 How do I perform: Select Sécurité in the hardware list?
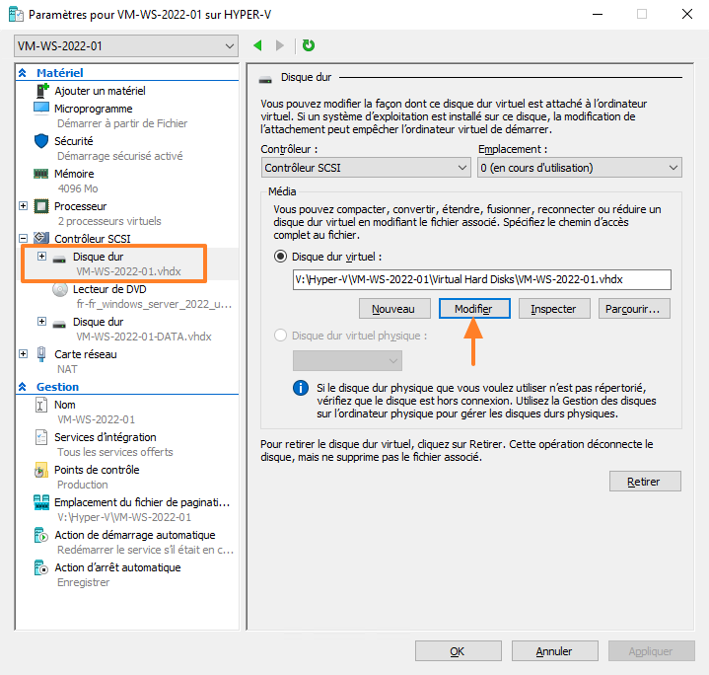coord(74,141)
